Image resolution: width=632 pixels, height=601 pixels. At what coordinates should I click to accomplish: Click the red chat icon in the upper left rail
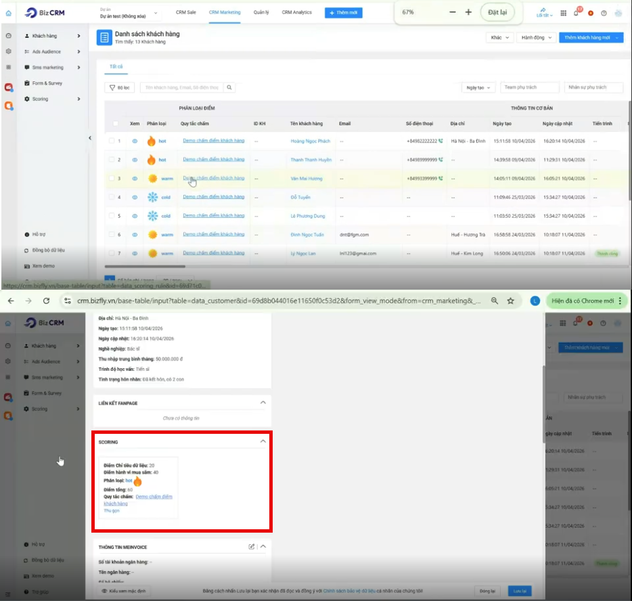[9, 87]
